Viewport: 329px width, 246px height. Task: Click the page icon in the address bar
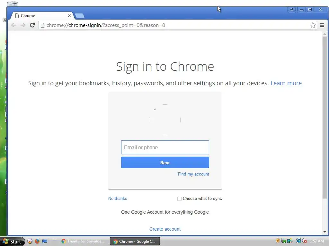point(42,25)
